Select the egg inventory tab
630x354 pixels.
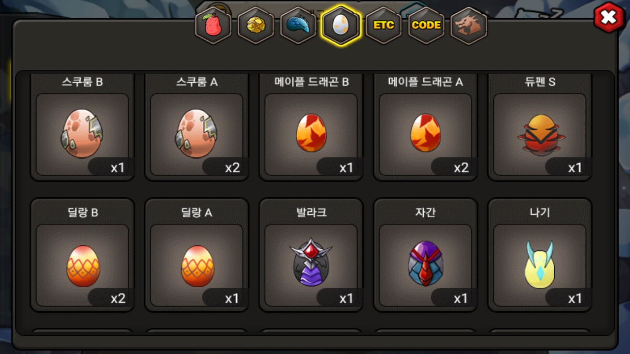[341, 25]
